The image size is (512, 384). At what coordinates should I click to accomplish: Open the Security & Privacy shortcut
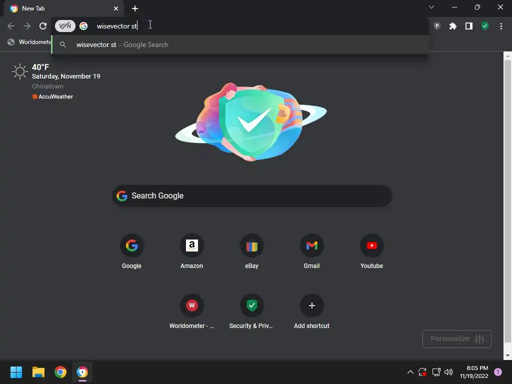(x=251, y=311)
